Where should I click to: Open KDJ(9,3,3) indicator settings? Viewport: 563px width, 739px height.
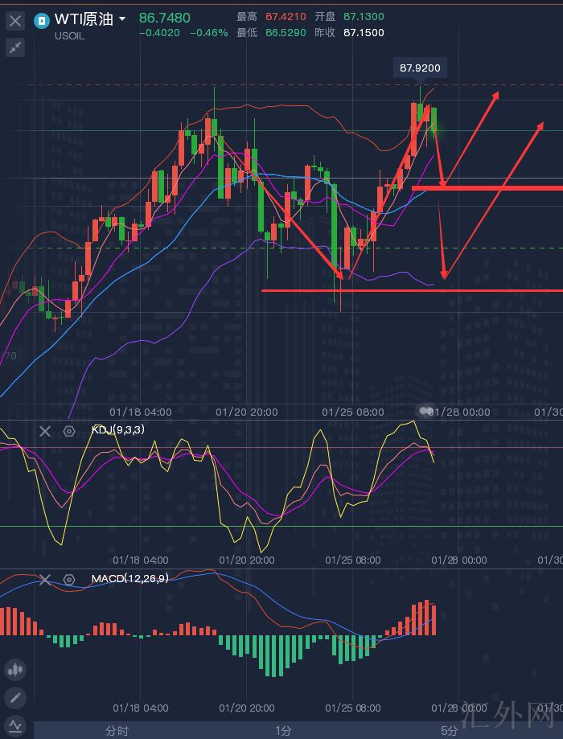(x=69, y=431)
